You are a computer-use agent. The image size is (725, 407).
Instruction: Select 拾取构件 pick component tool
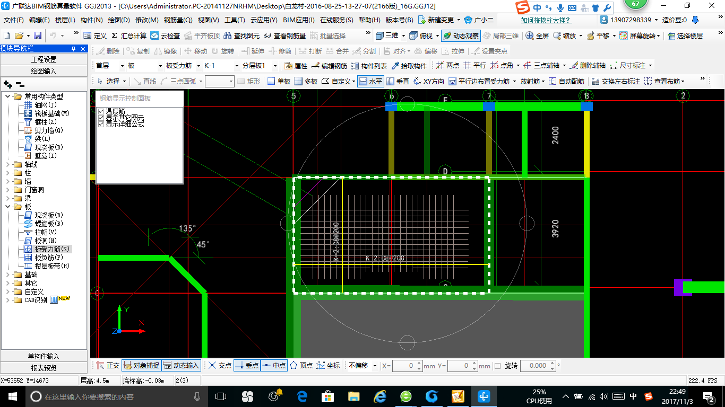(x=409, y=66)
